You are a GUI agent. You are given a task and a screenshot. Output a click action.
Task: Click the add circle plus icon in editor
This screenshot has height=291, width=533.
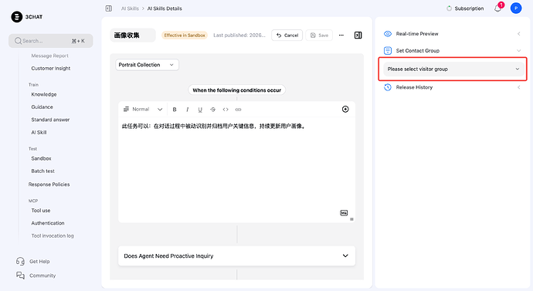[345, 109]
